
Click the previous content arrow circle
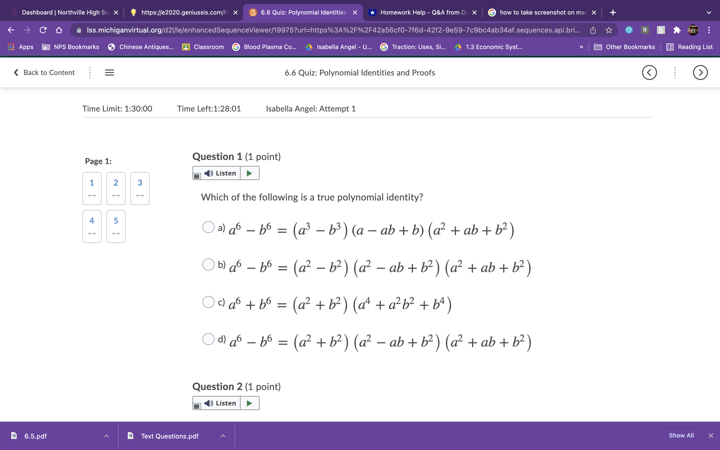pos(649,72)
